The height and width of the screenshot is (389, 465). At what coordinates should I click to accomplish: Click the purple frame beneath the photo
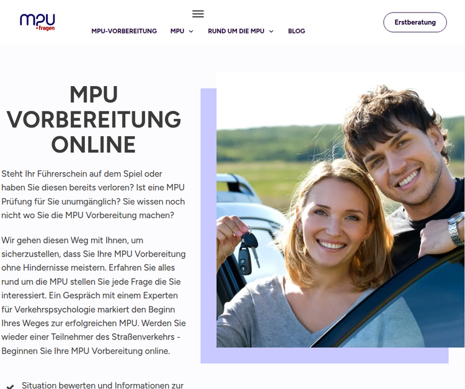(324, 356)
